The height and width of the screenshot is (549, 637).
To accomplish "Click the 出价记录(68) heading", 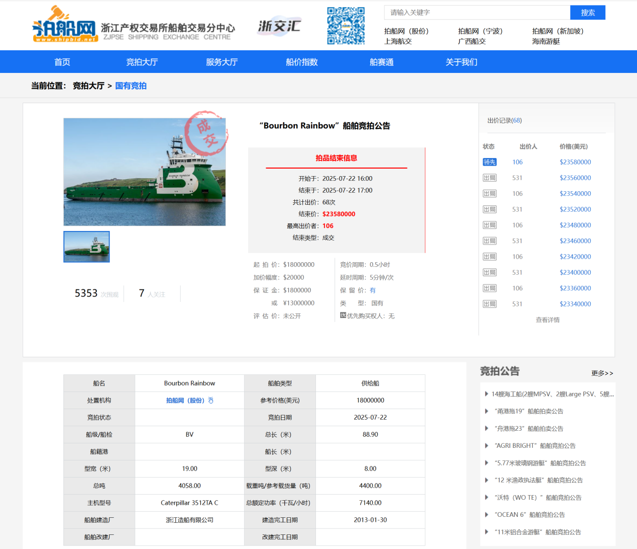I will click(x=505, y=121).
